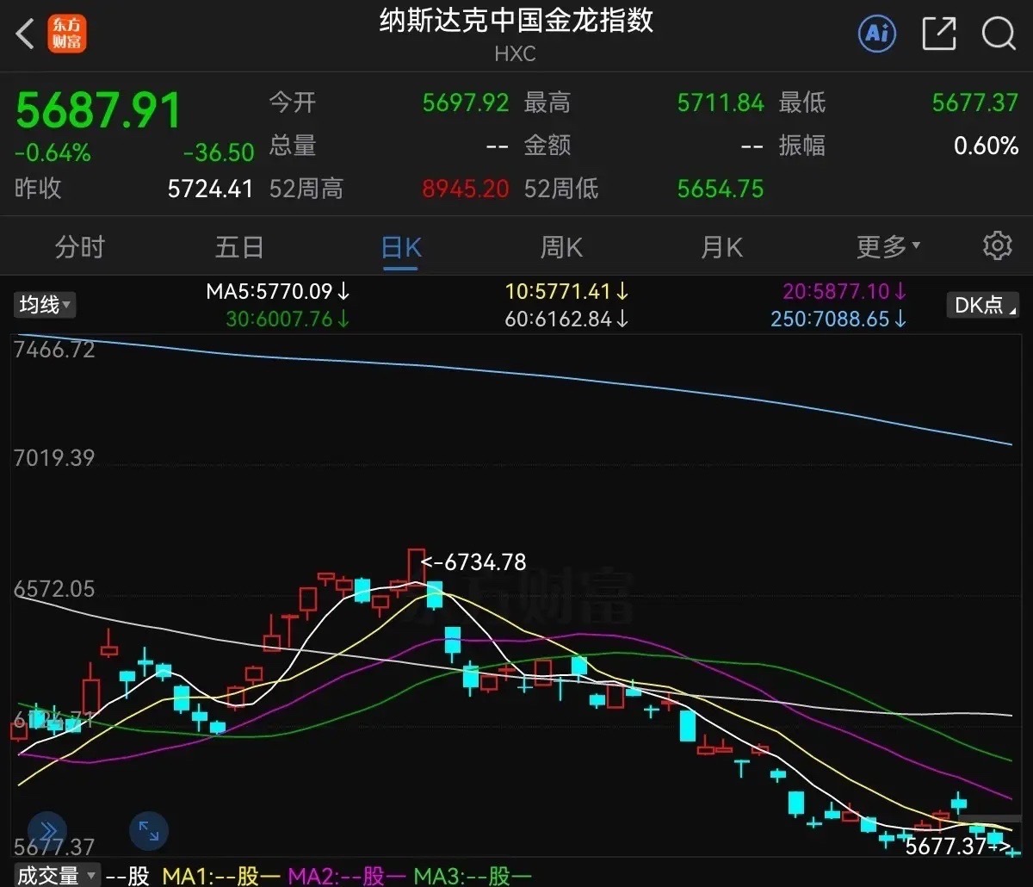This screenshot has width=1033, height=887.
Task: Open the DK点 selector
Action: 983,304
